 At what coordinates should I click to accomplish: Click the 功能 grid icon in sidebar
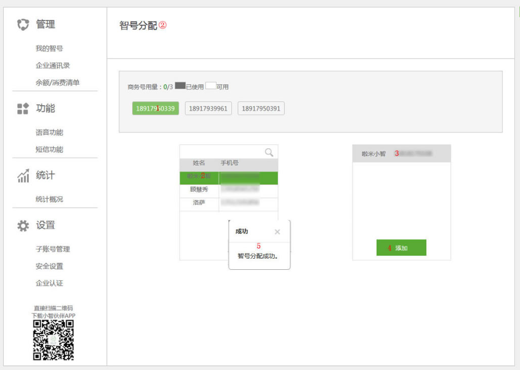click(23, 108)
